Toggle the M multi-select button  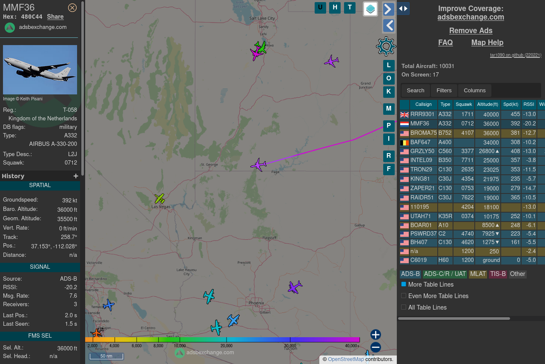[x=389, y=109]
